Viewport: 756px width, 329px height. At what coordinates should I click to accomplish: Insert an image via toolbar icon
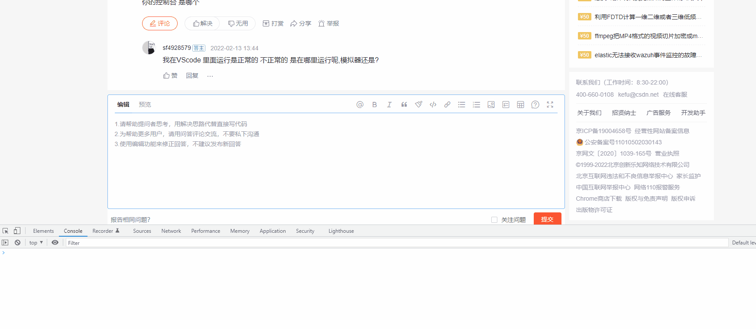[491, 104]
